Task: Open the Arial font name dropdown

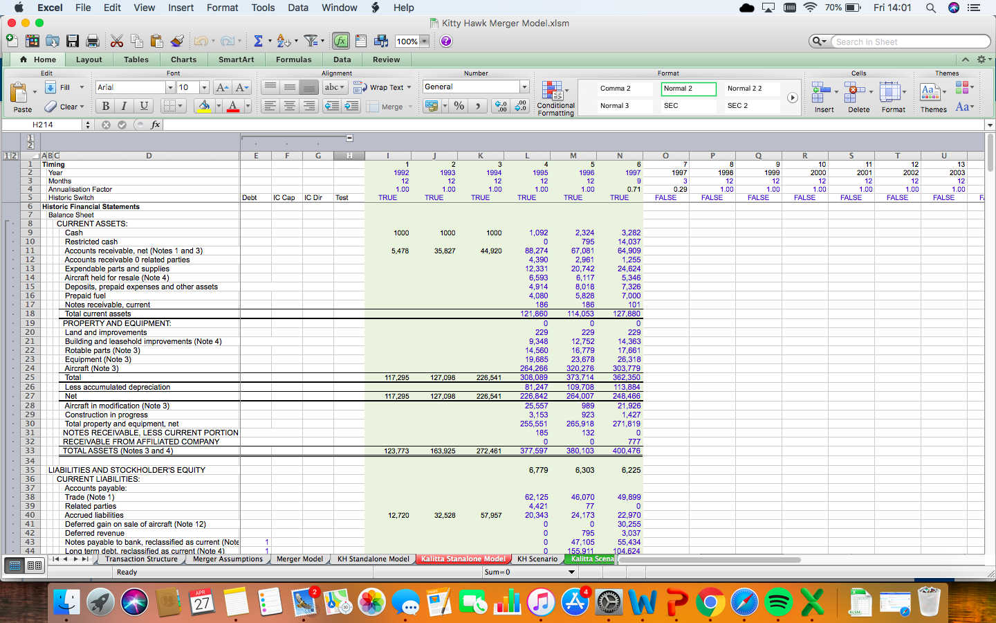Action: point(170,87)
